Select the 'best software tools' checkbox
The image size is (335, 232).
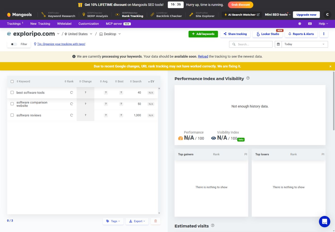(x=12, y=92)
